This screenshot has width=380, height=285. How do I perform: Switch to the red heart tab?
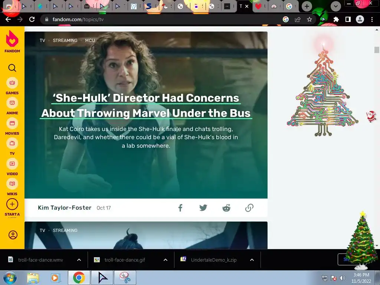tap(260, 6)
